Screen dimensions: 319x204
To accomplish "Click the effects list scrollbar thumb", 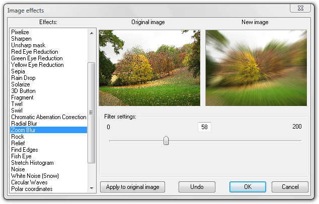I will [92, 113].
